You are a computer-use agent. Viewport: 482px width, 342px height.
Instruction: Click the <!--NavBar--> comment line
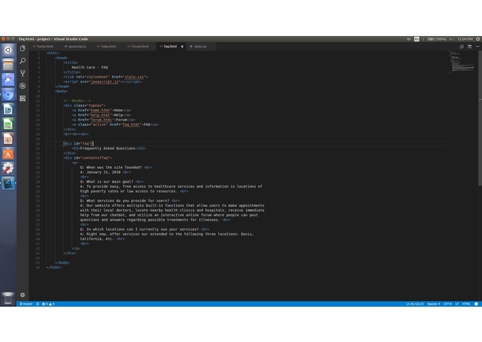[x=77, y=100]
